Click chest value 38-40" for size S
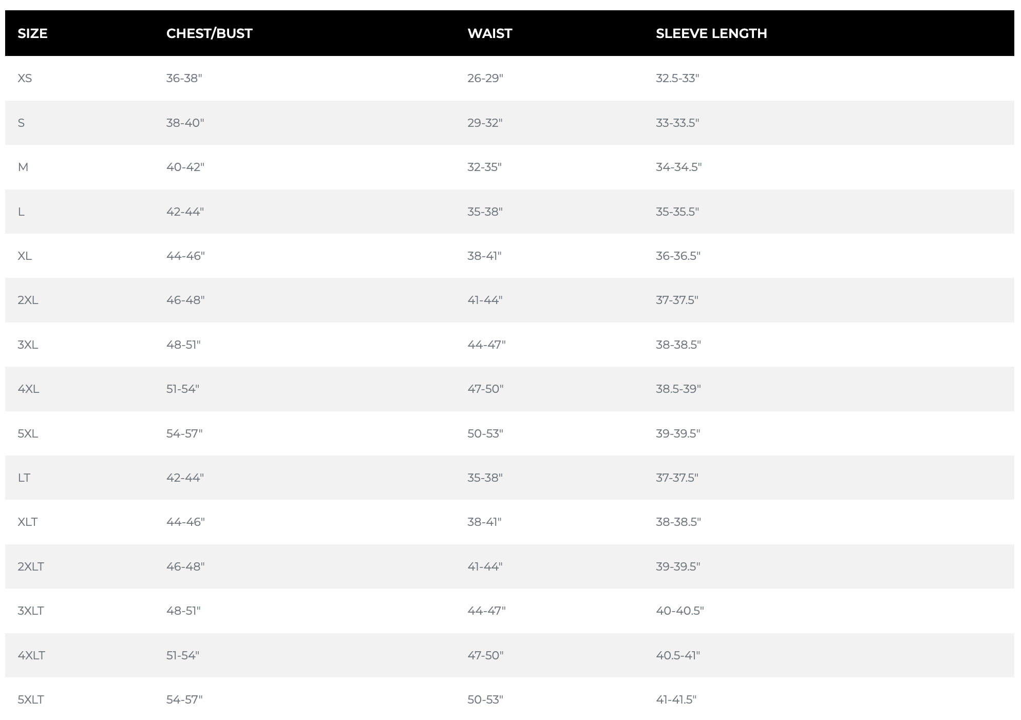 [x=185, y=123]
